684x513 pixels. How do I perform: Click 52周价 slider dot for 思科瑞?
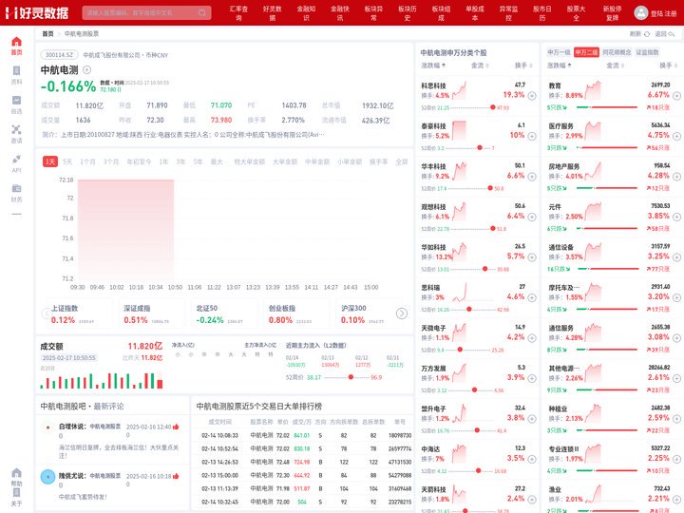pos(469,310)
